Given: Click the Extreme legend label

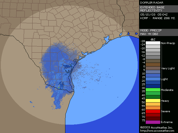Looking at the screenshot, I should (x=167, y=122).
